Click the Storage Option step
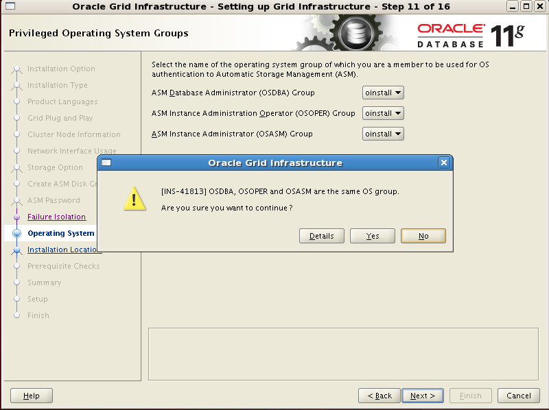 click(56, 167)
